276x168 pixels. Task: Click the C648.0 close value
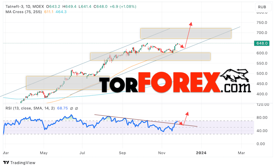(x=100, y=7)
